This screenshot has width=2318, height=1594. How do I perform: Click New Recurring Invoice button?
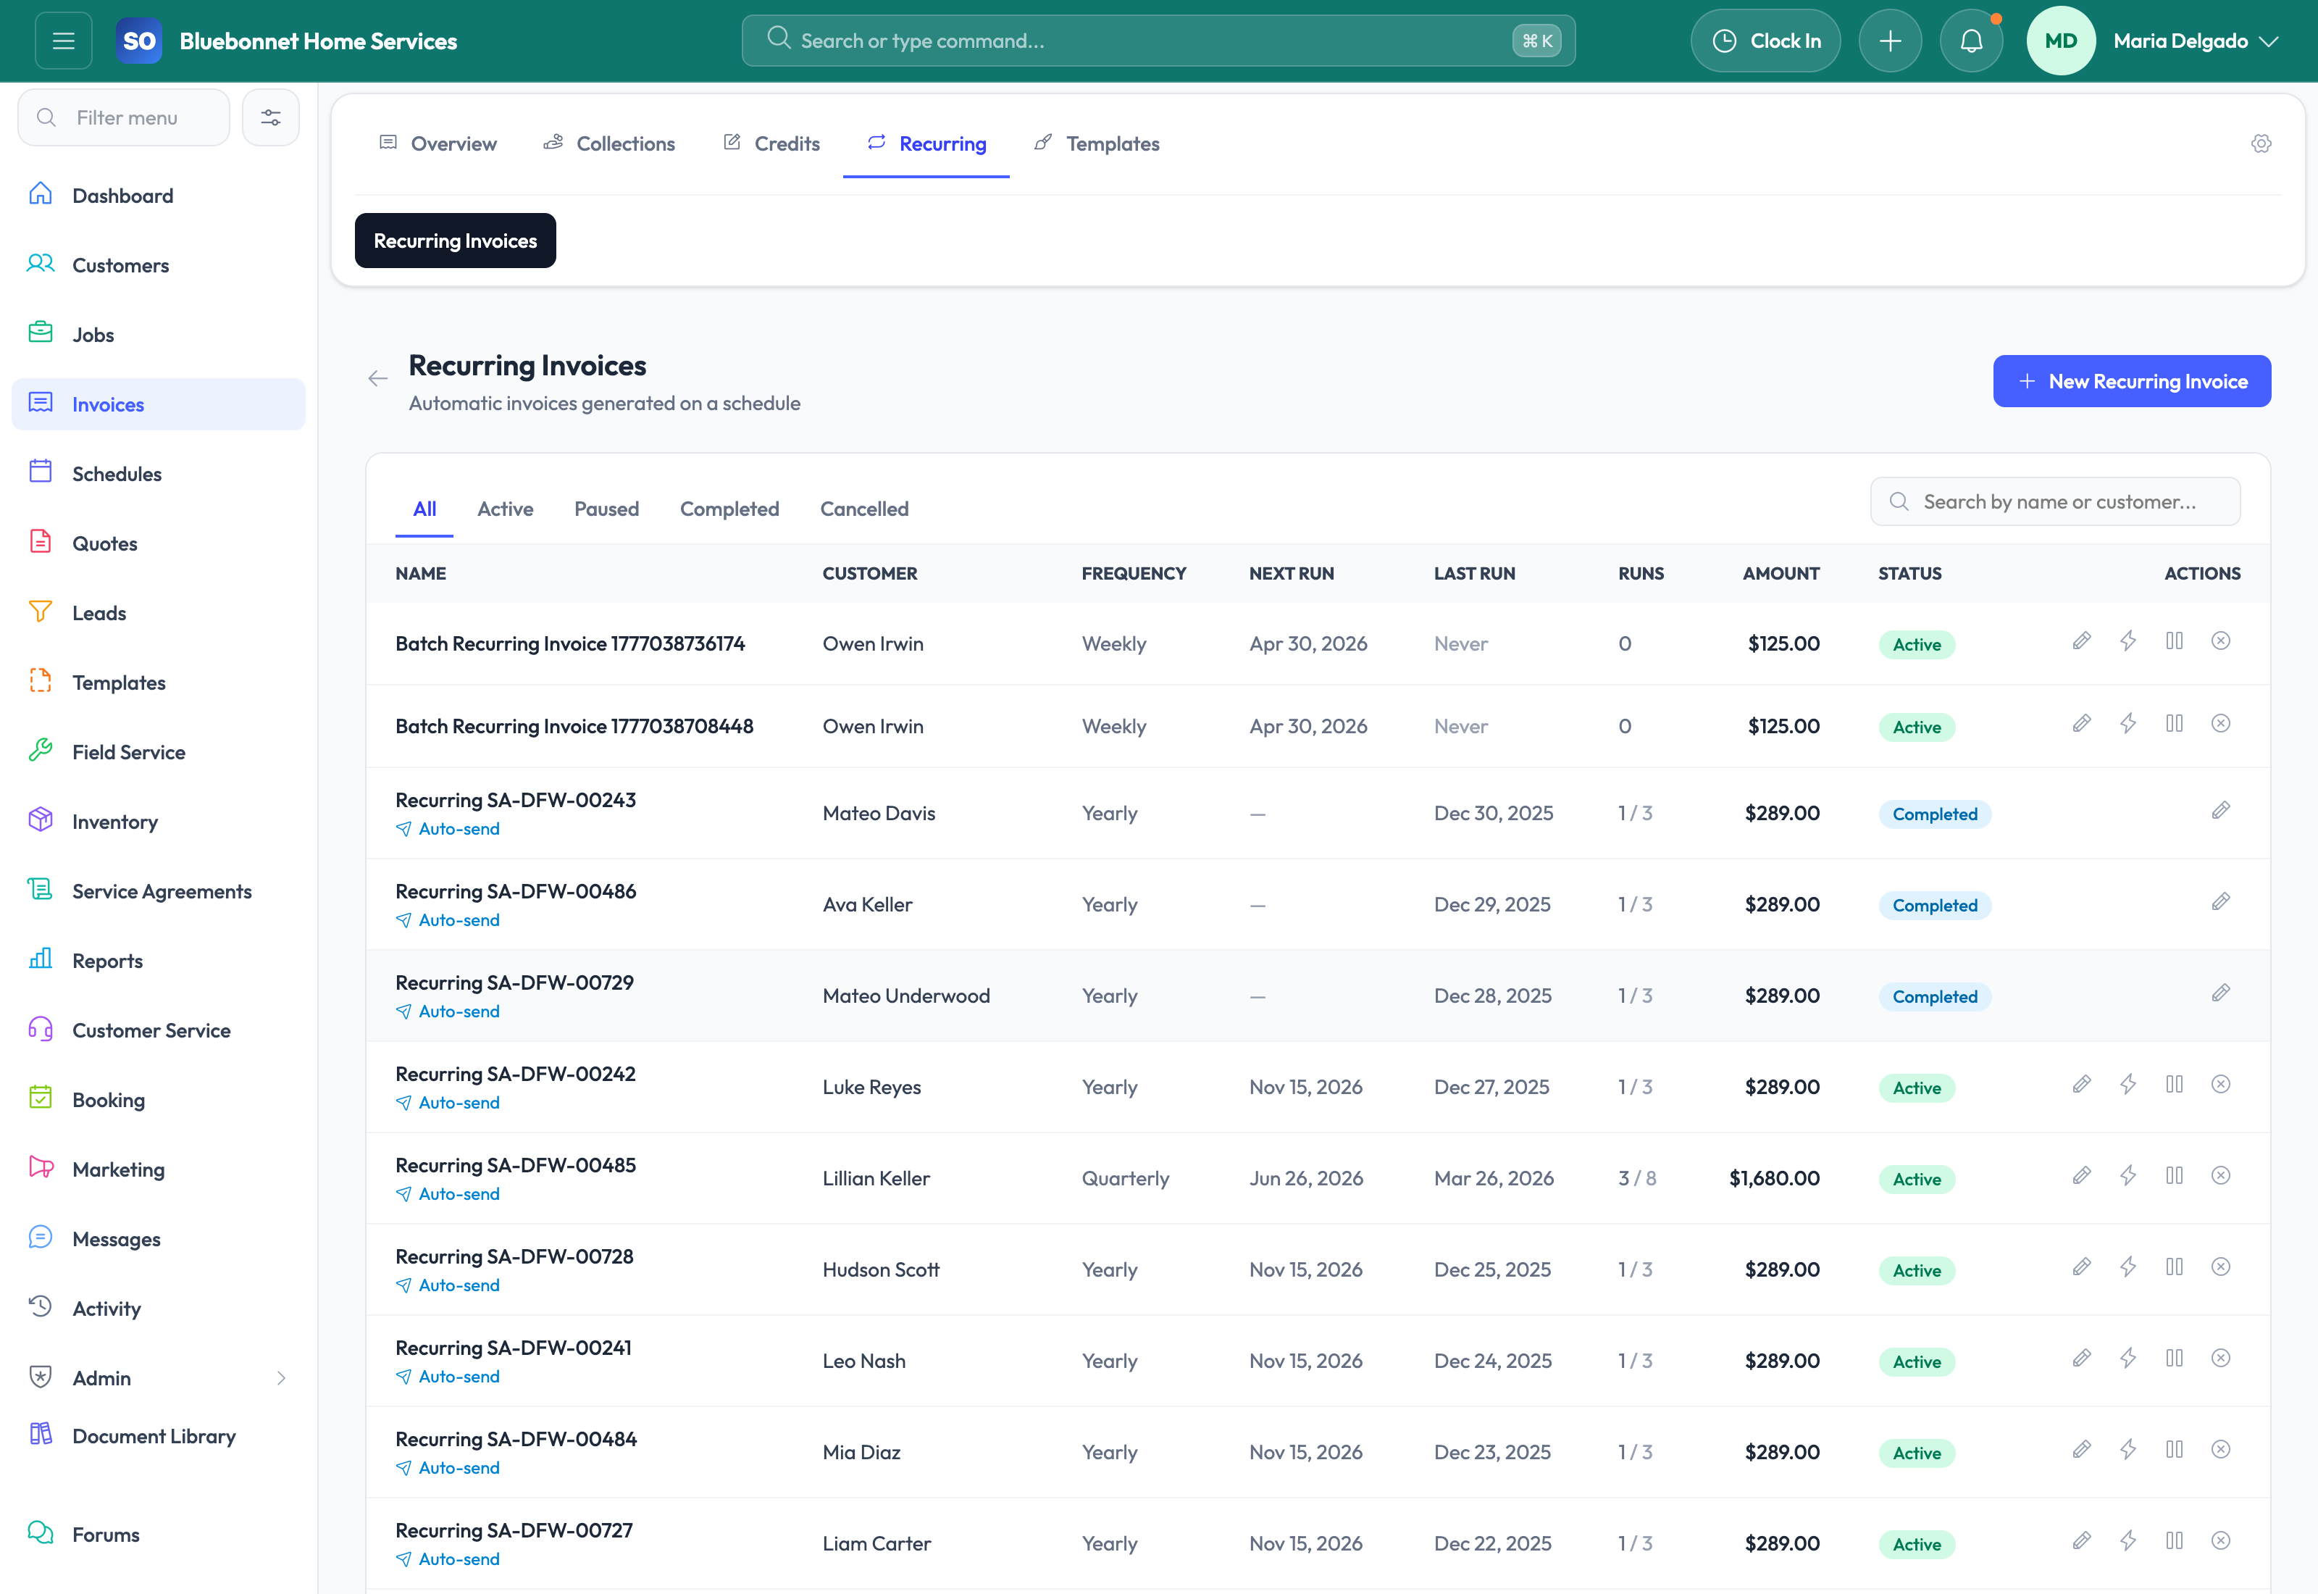point(2131,382)
